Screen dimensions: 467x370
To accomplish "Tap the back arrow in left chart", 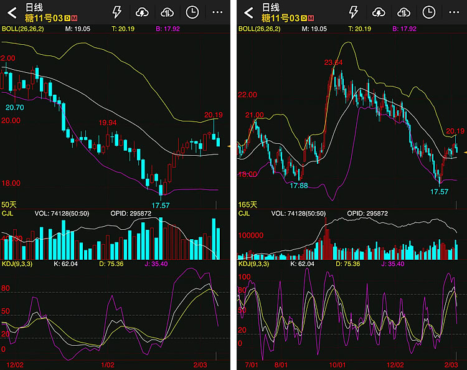I will [x=12, y=13].
